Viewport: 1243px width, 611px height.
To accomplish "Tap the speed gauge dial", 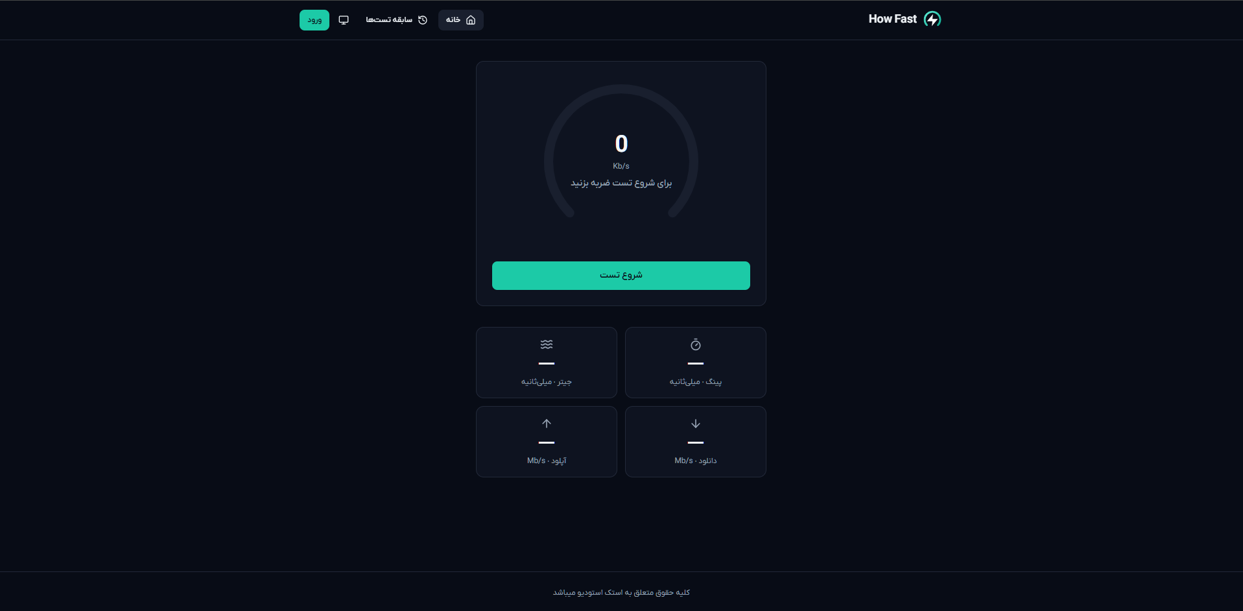I will click(x=621, y=152).
